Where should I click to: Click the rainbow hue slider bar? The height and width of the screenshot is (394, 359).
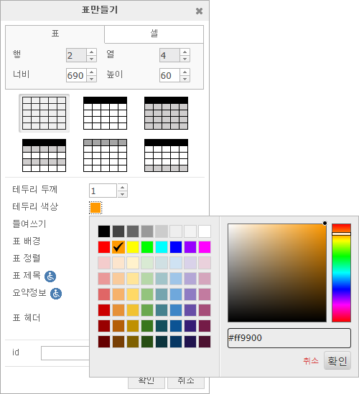tap(341, 273)
